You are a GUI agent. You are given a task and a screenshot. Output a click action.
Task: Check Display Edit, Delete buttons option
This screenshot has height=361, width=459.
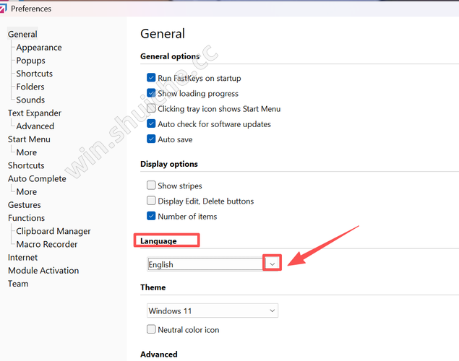coord(151,201)
